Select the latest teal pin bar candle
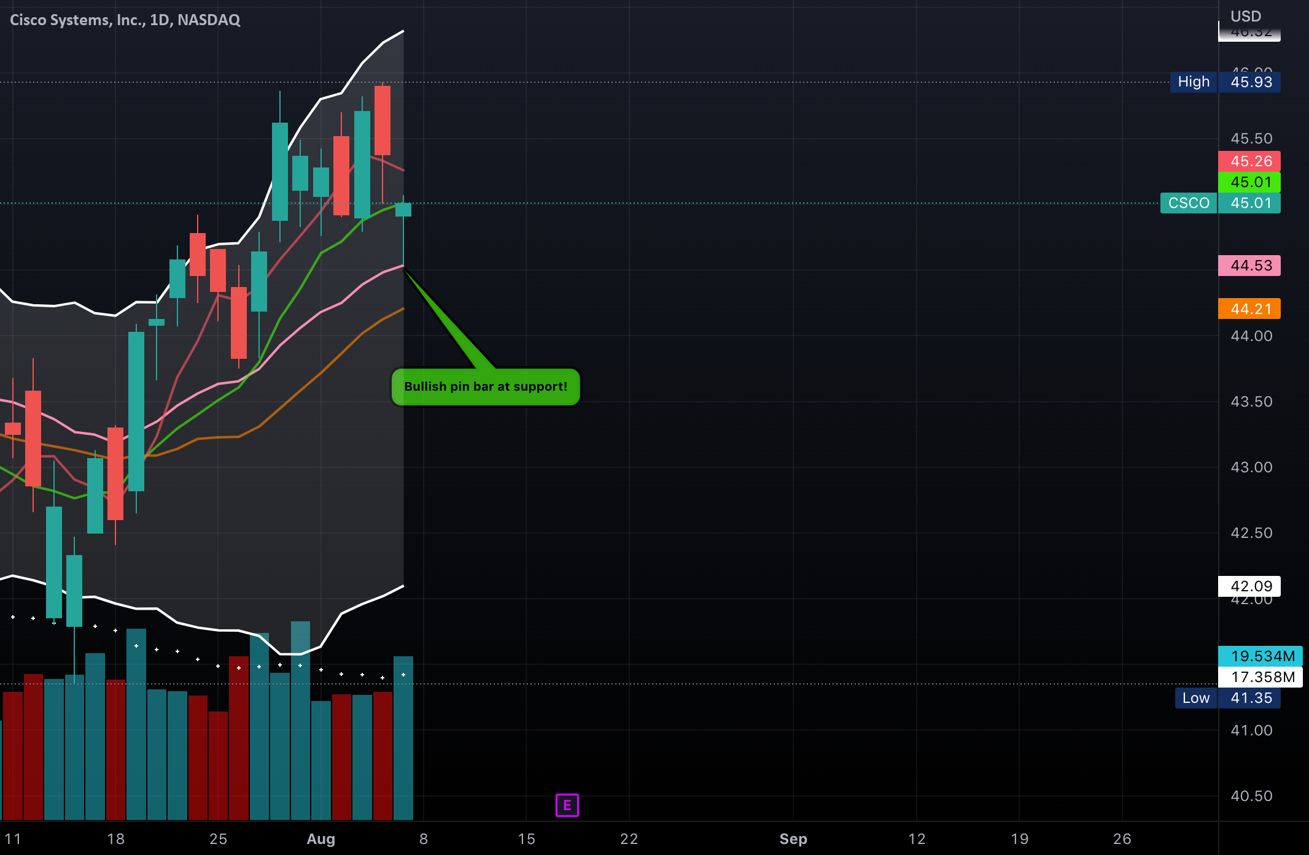Image resolution: width=1309 pixels, height=855 pixels. pos(403,210)
